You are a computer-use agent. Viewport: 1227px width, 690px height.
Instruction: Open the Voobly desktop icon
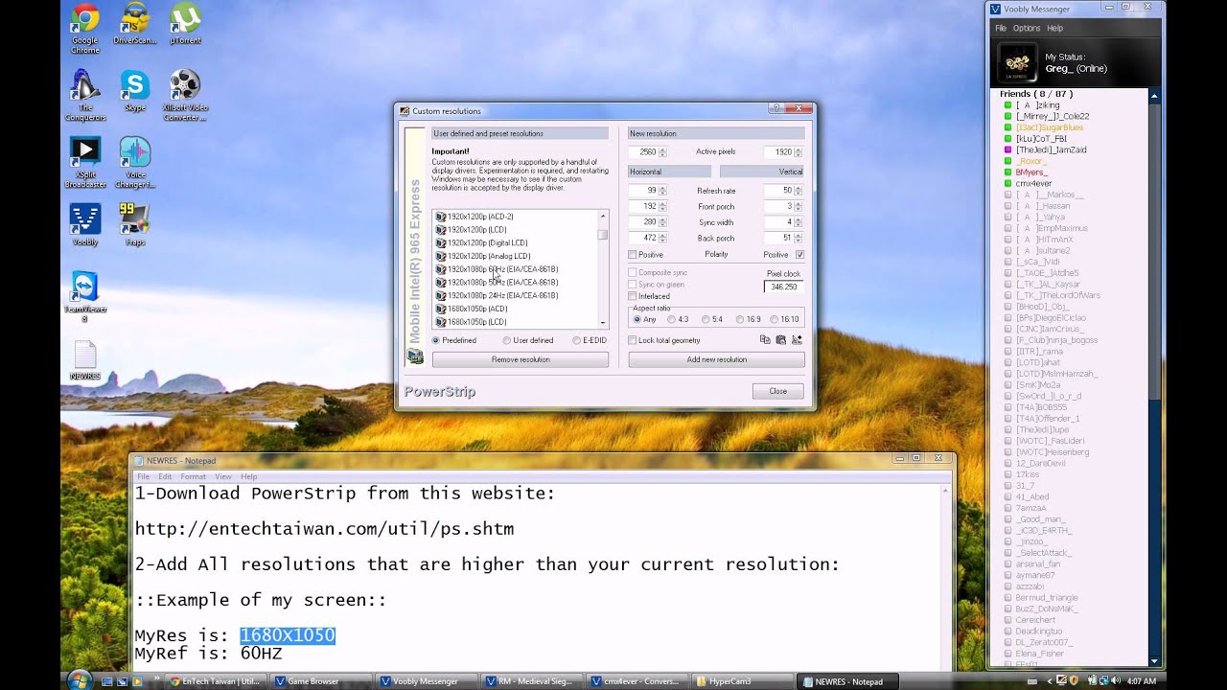[84, 225]
